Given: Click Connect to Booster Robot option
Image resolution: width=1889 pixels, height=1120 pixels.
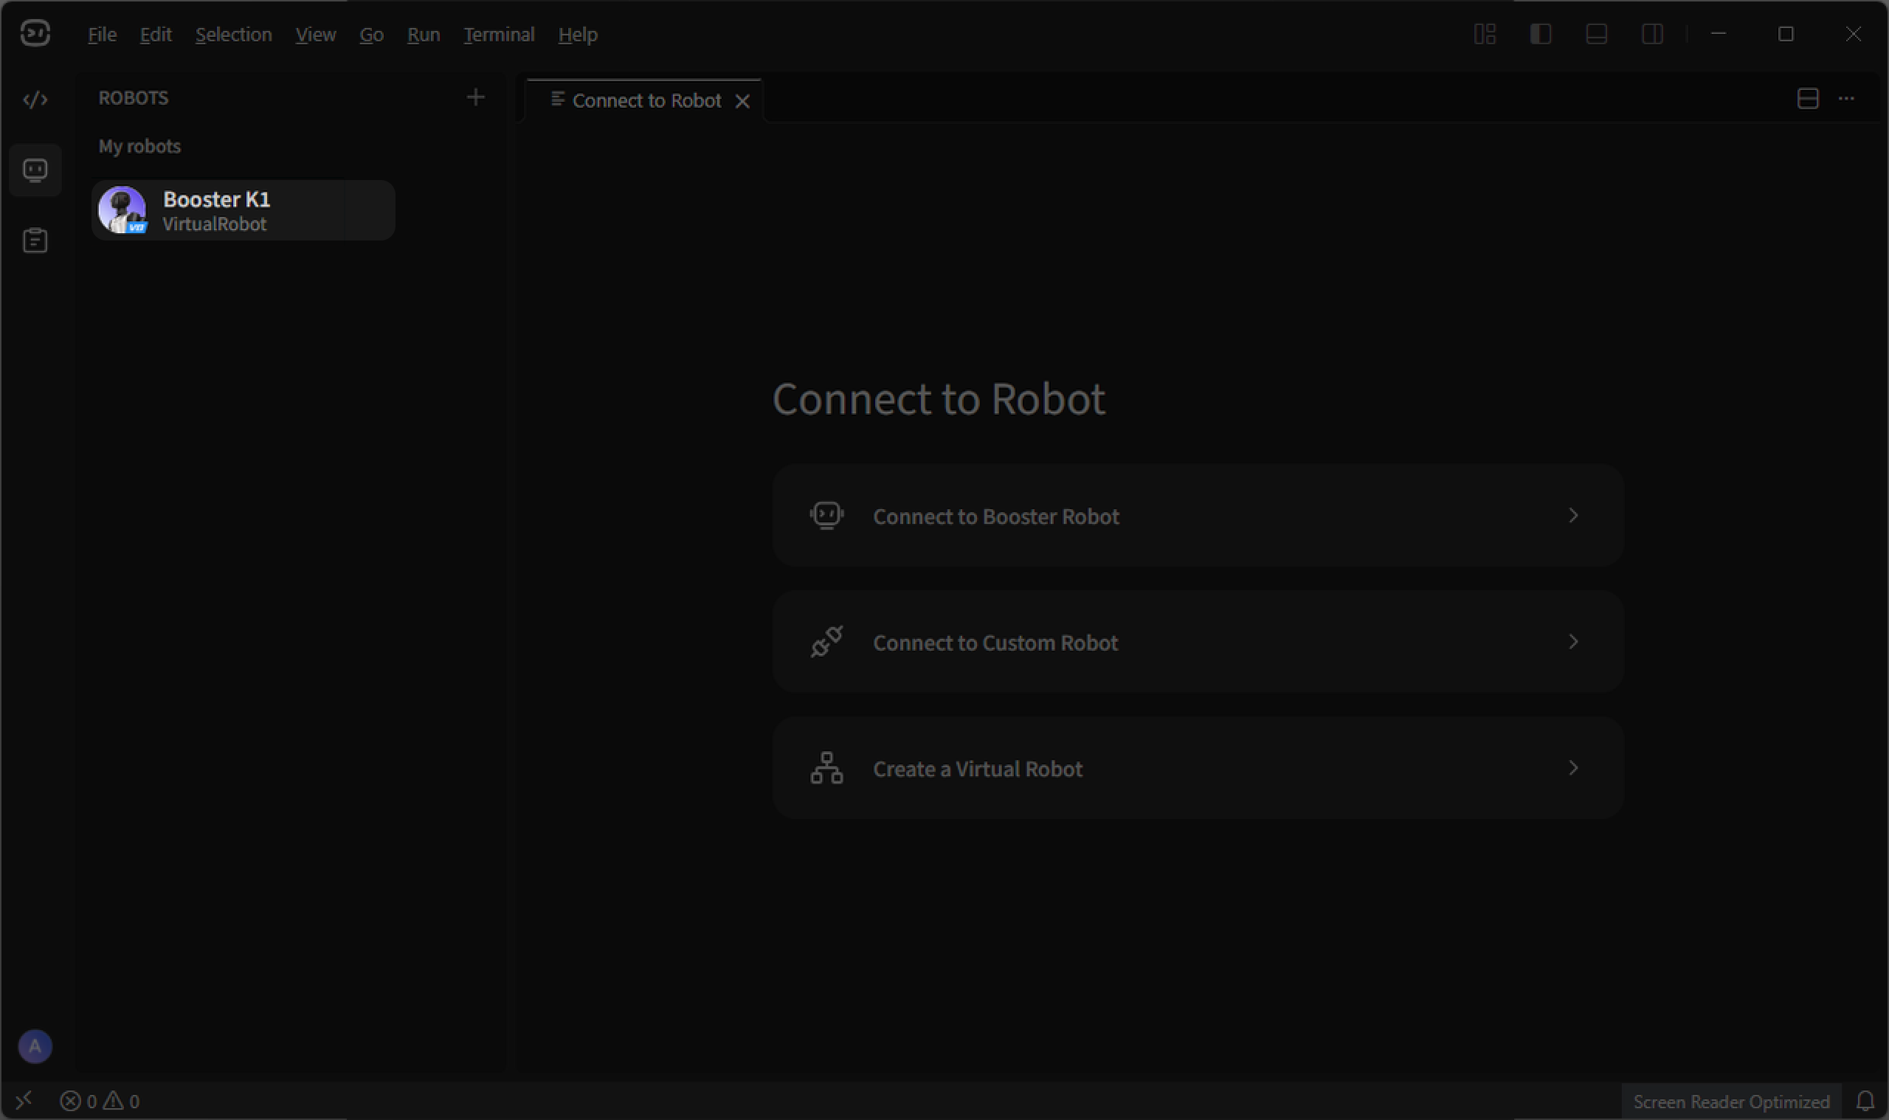Looking at the screenshot, I should pyautogui.click(x=1198, y=516).
